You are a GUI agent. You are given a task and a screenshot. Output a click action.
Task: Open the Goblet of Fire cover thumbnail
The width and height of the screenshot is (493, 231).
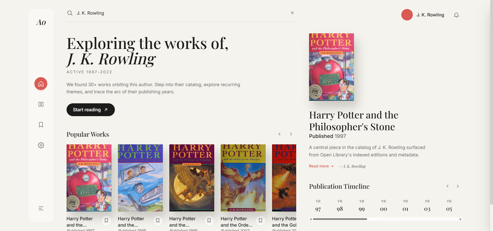[284, 178]
